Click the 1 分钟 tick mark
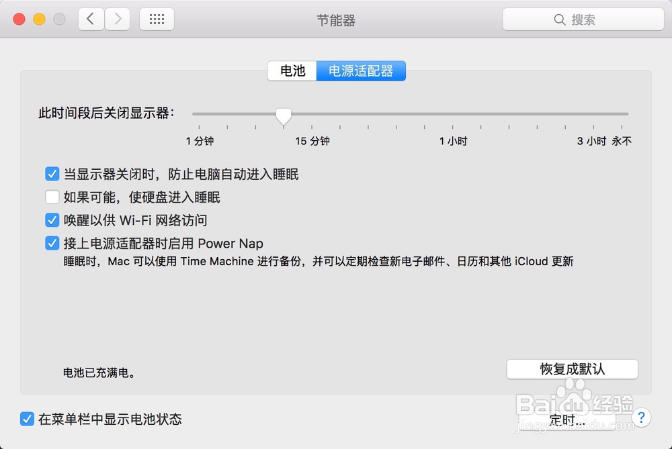The image size is (672, 449). coord(198,126)
